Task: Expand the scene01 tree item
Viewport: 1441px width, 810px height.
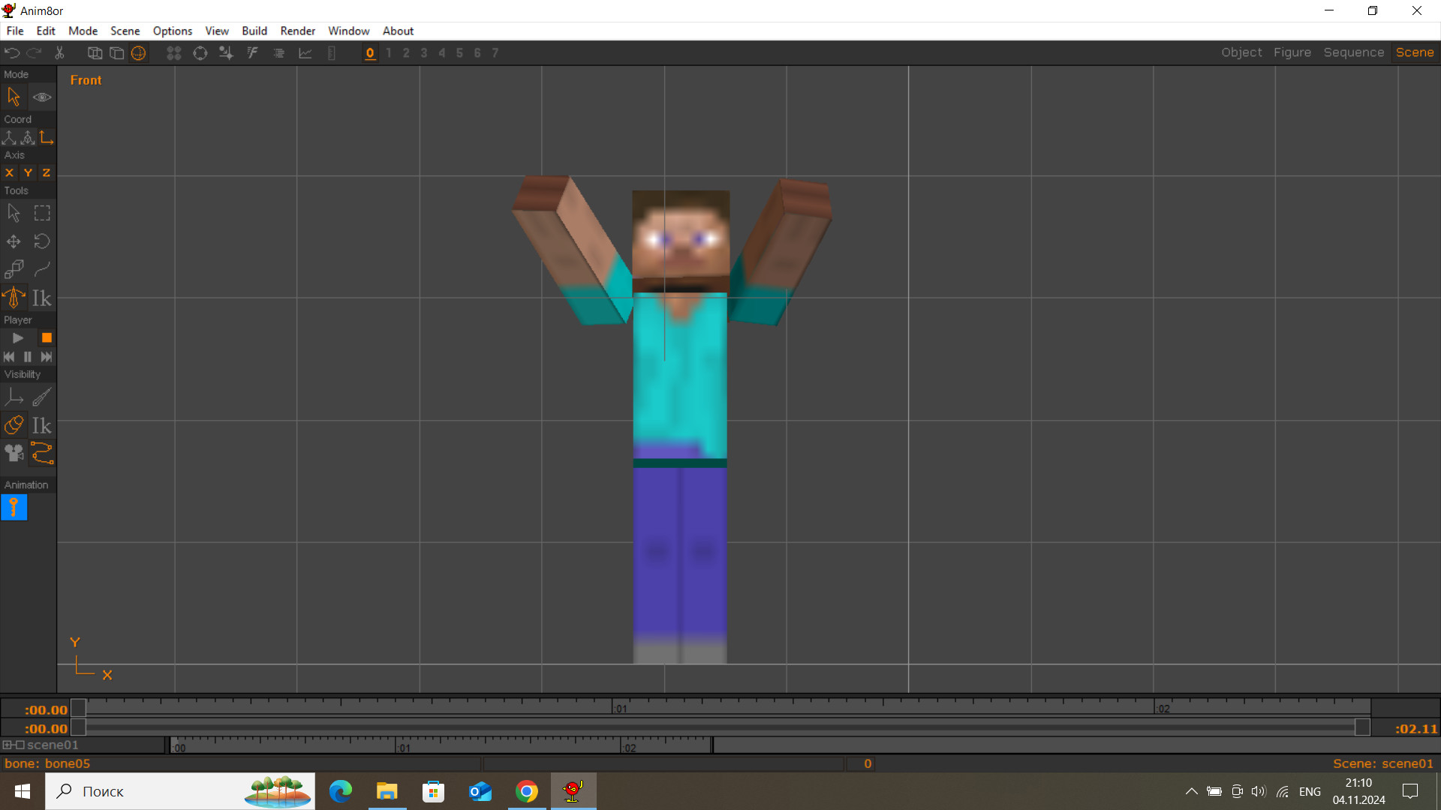Action: [7, 745]
